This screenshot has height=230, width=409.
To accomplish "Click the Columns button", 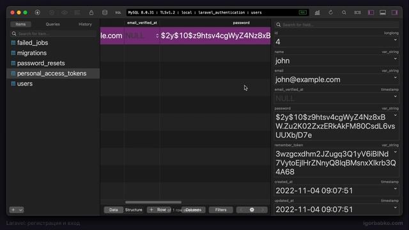I will click(193, 210).
